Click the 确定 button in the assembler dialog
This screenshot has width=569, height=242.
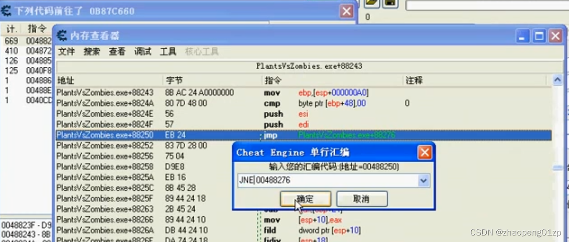pyautogui.click(x=306, y=199)
